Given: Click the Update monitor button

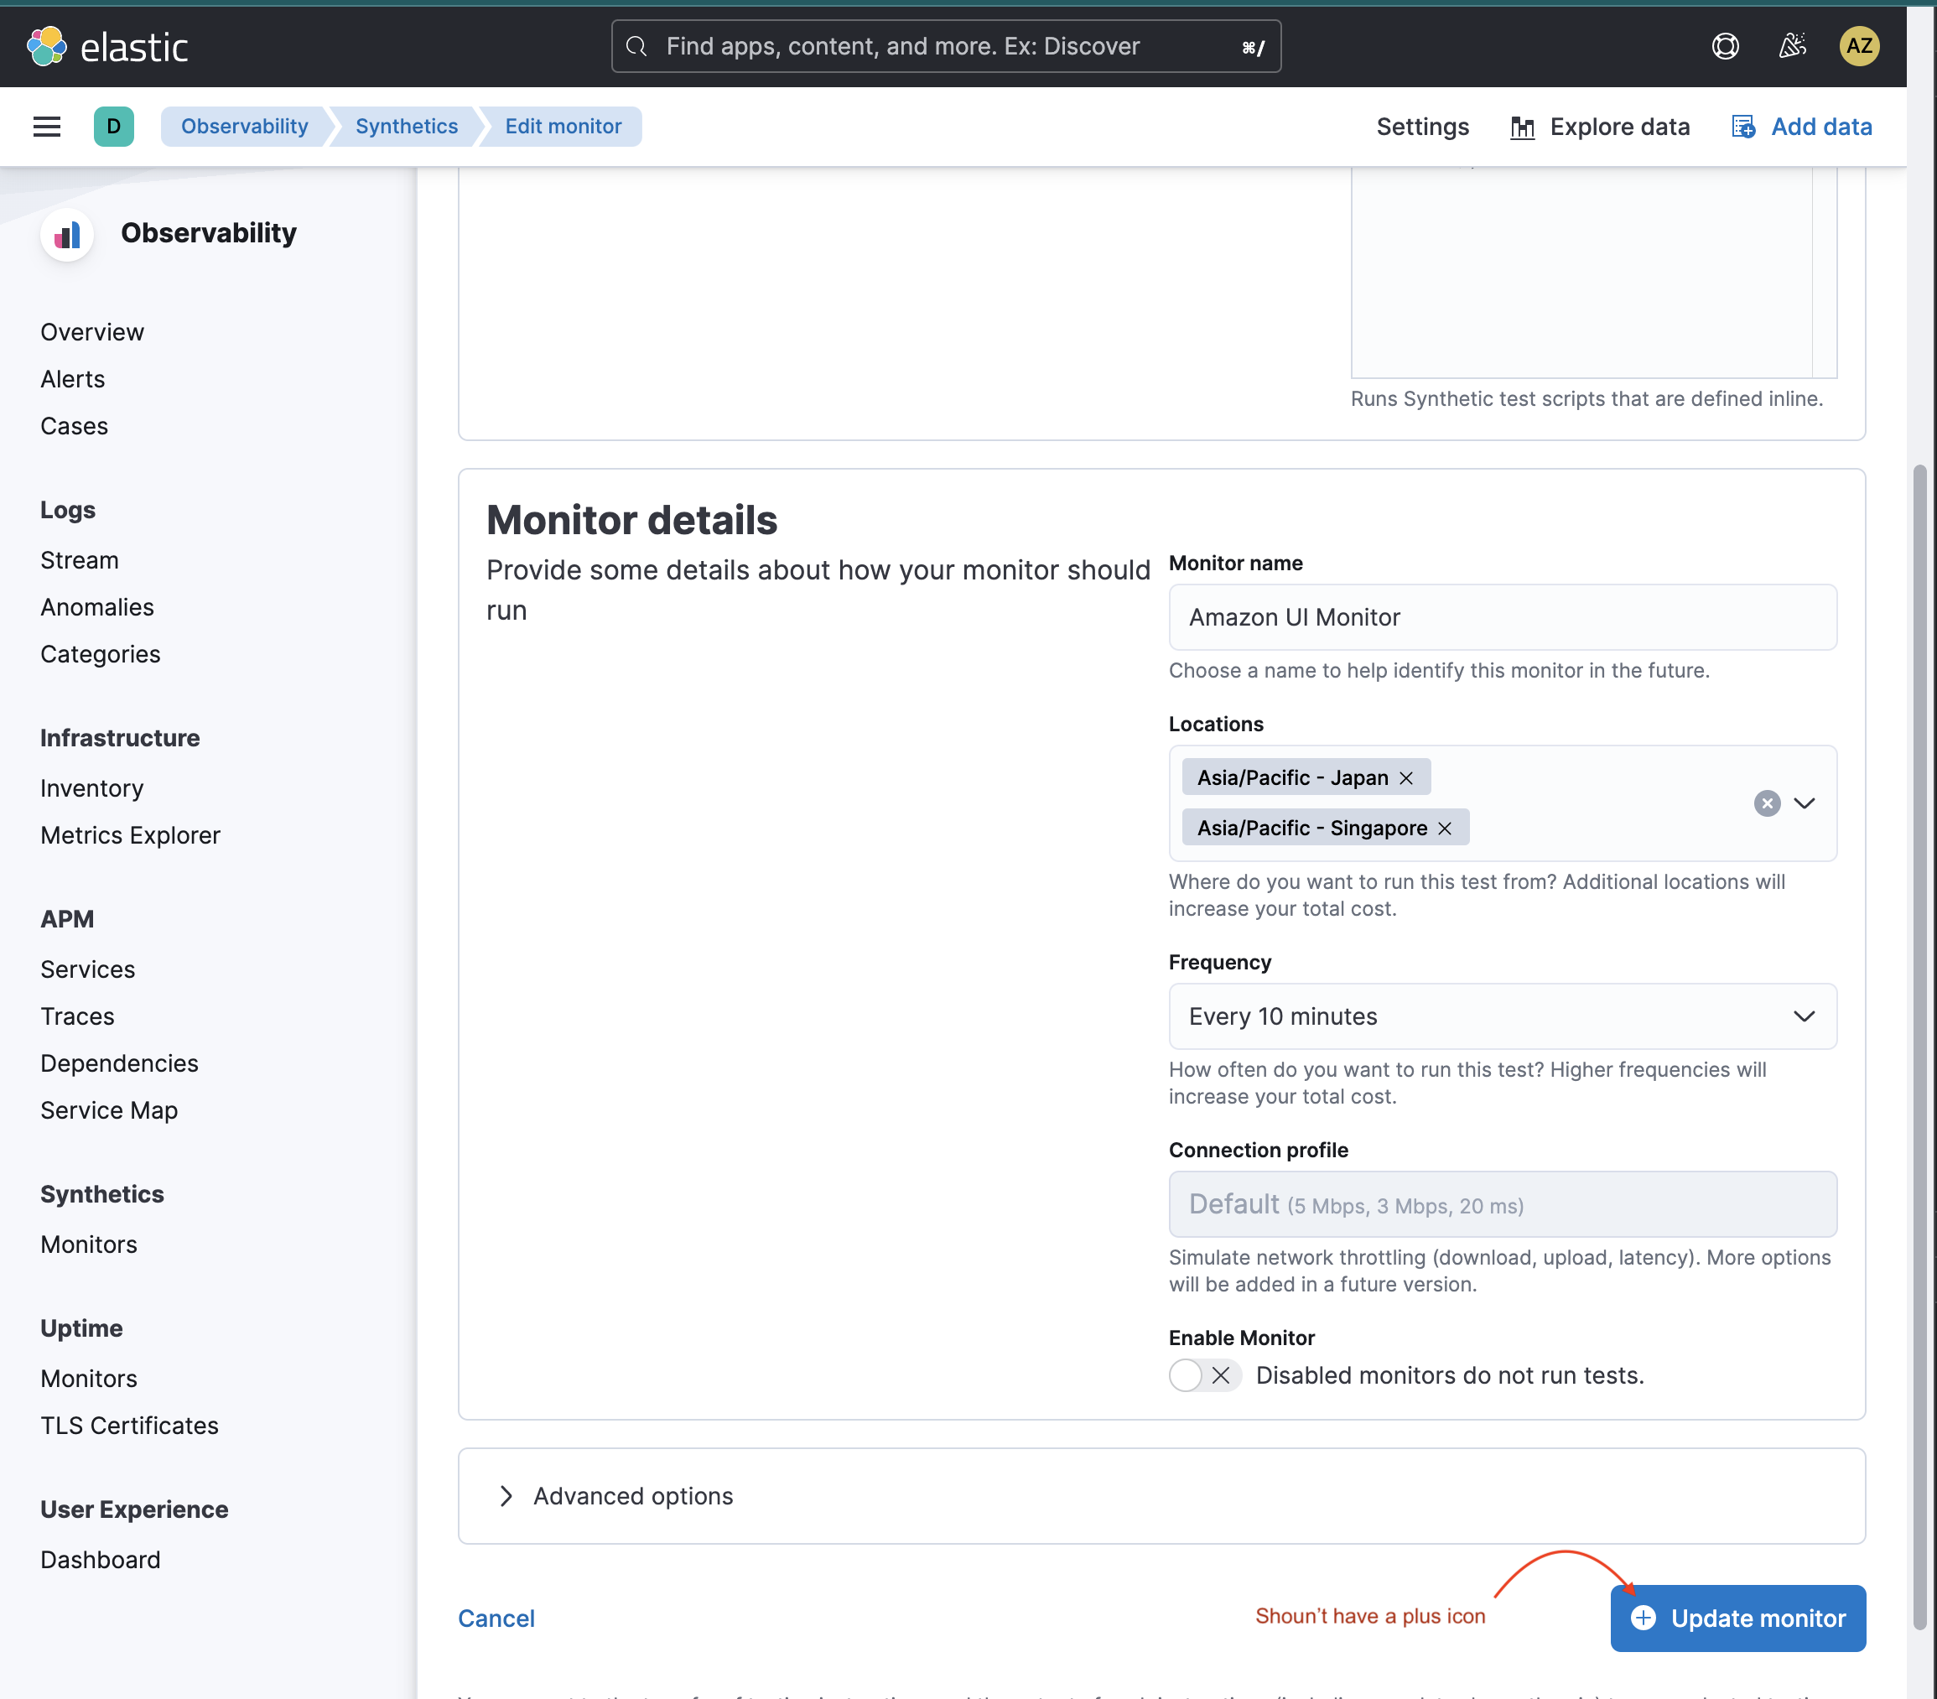Looking at the screenshot, I should (1738, 1618).
